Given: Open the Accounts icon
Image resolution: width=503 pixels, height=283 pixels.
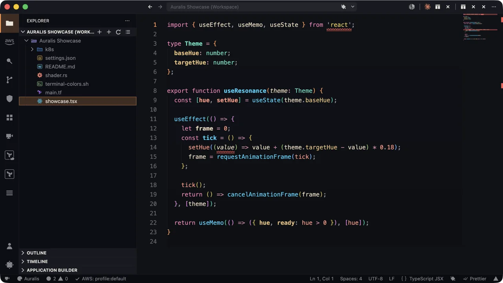Looking at the screenshot, I should pyautogui.click(x=9, y=246).
